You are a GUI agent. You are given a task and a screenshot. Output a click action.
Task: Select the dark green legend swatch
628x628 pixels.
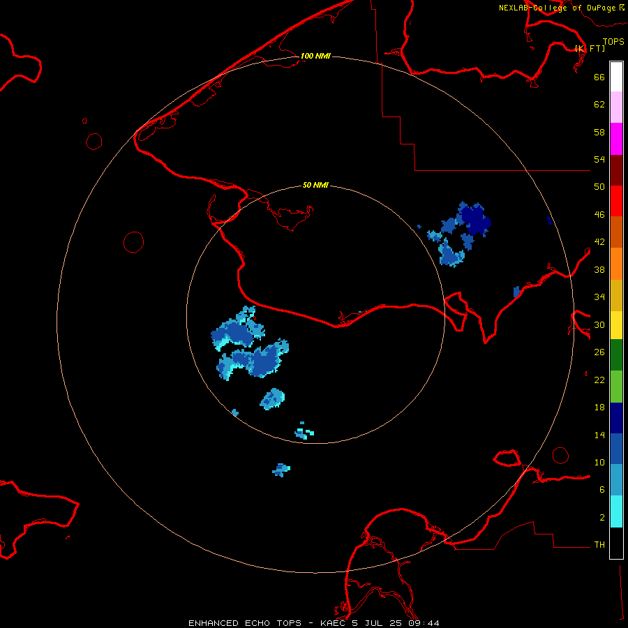tap(616, 355)
